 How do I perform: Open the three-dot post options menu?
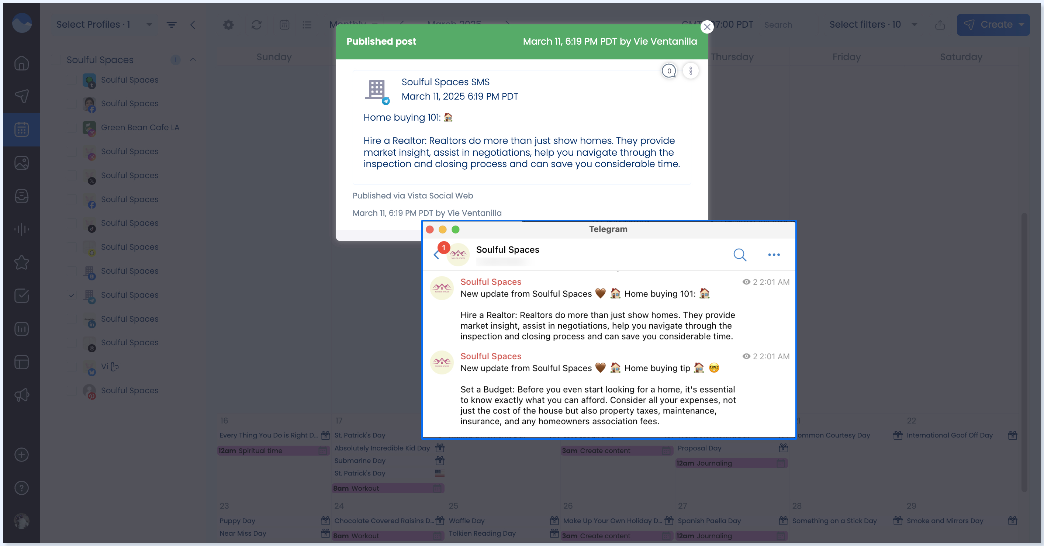691,71
